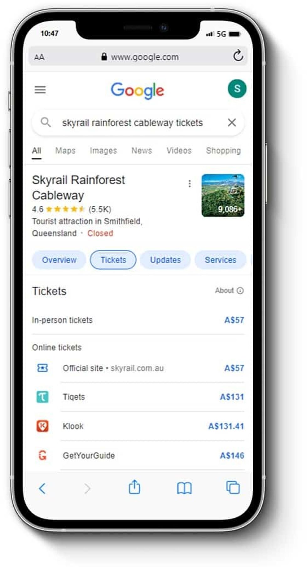This screenshot has width=307, height=567.
Task: Go back with the Safari back arrow
Action: pyautogui.click(x=42, y=488)
